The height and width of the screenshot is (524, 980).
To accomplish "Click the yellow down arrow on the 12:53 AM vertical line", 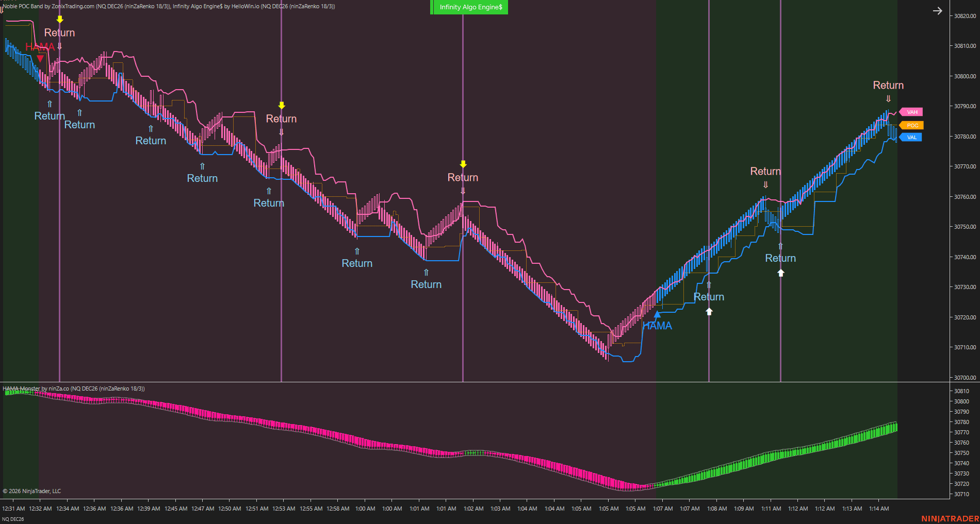I will [282, 105].
